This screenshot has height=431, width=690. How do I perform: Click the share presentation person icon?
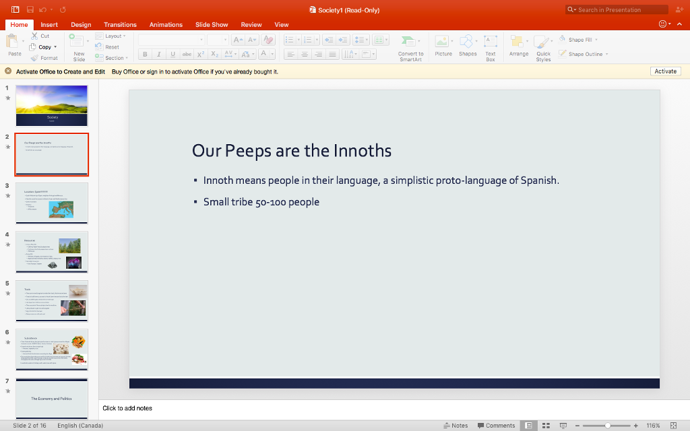click(x=679, y=9)
